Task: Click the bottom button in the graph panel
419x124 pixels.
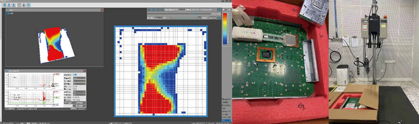Action: 79,106
